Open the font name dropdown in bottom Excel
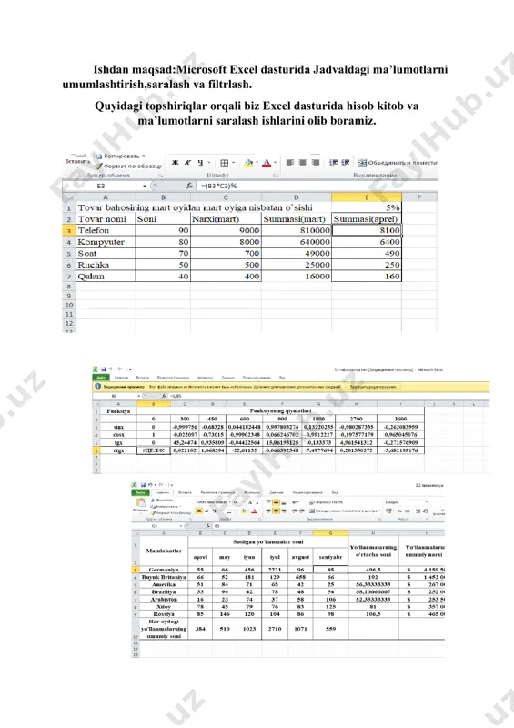This screenshot has height=728, width=514. coord(229,502)
